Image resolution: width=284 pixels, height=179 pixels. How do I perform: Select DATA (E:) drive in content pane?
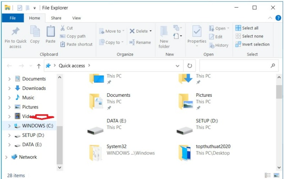pos(107,127)
